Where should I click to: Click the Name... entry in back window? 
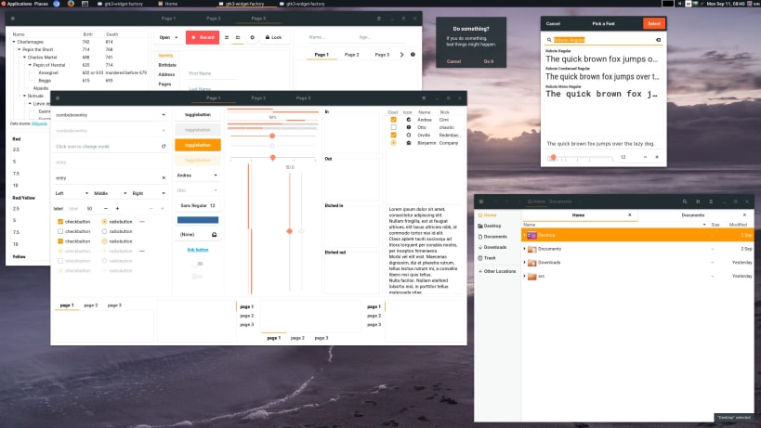point(330,37)
